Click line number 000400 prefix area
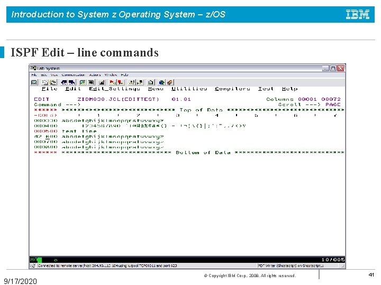The image size is (381, 285). pyautogui.click(x=46, y=126)
